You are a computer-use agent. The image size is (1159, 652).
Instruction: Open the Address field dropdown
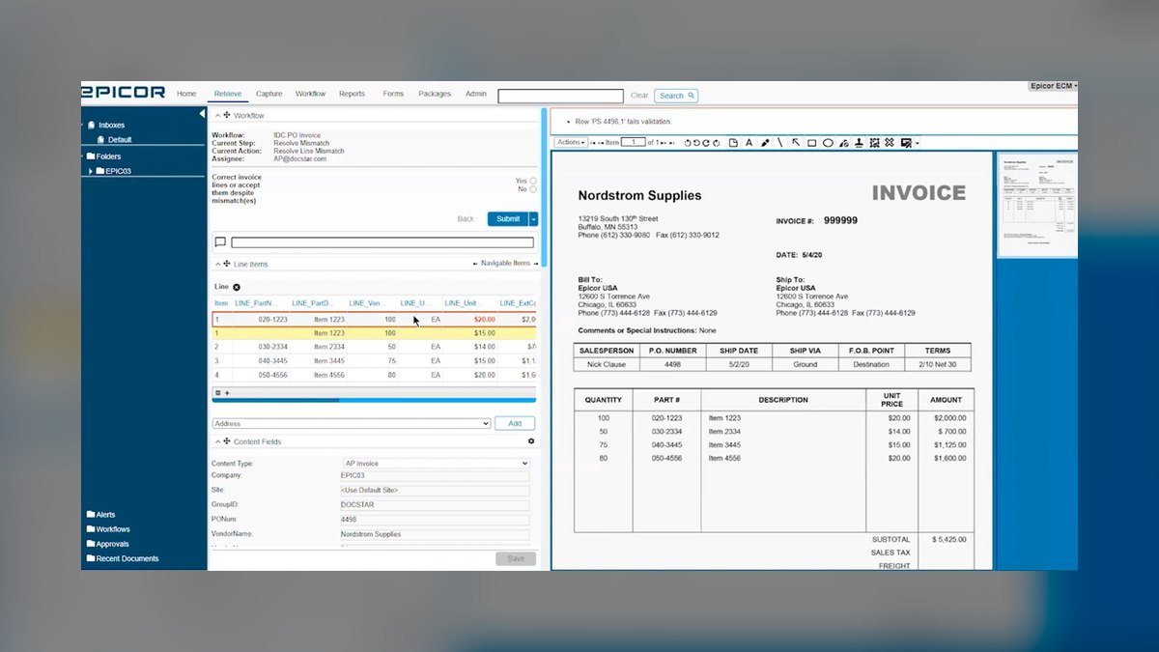pyautogui.click(x=352, y=423)
